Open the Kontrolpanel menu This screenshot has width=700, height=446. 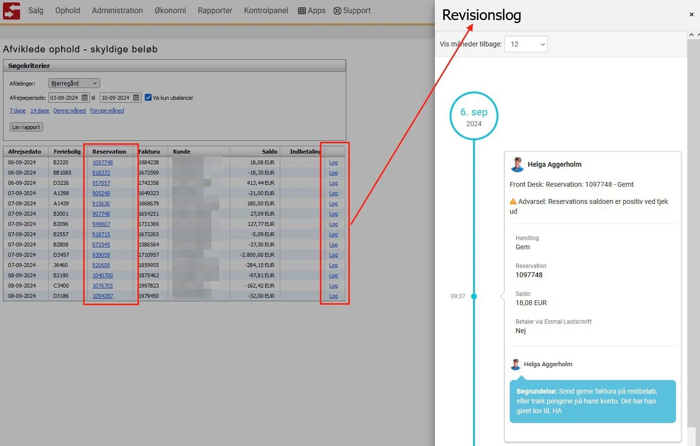pos(266,11)
